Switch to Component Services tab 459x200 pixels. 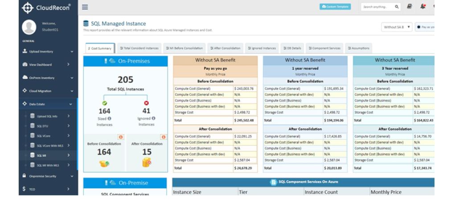324,48
